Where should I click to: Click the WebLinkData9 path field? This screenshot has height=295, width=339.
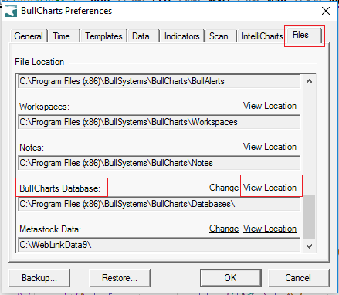[159, 245]
